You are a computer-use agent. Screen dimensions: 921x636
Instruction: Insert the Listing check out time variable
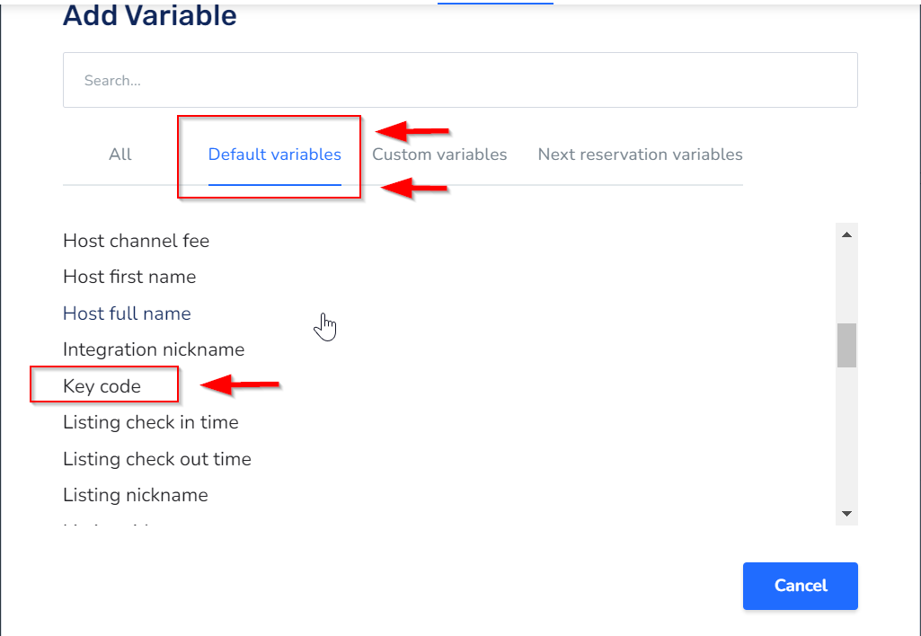[157, 459]
